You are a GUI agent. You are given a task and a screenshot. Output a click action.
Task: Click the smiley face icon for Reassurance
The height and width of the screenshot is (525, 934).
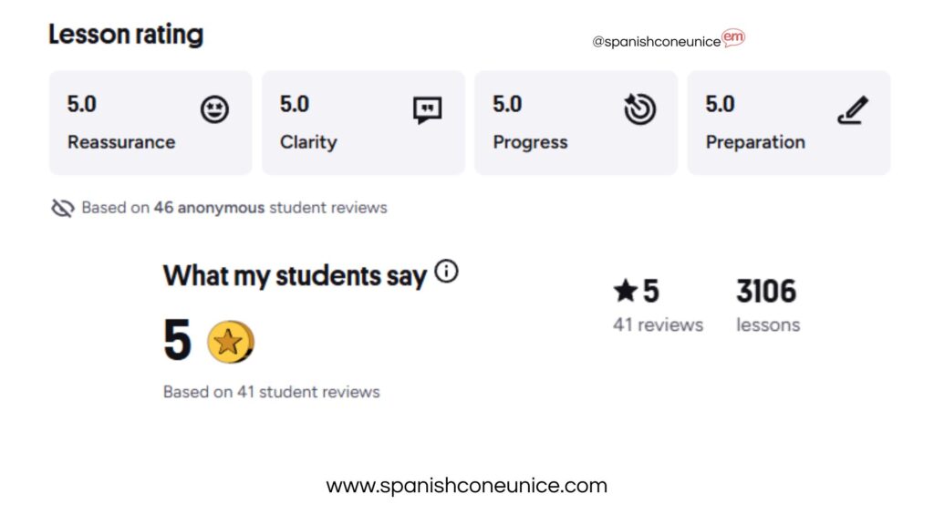[215, 108]
